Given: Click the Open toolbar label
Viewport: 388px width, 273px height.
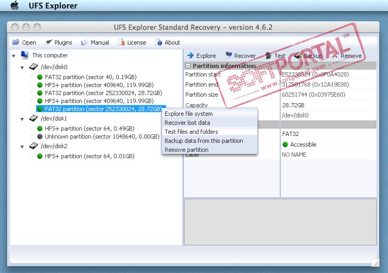Looking at the screenshot, I should 29,42.
